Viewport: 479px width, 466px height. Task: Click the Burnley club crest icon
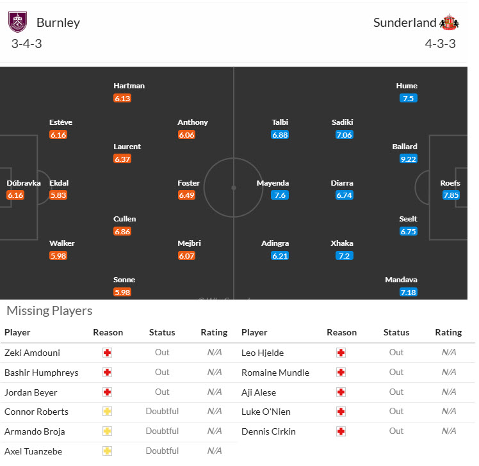pos(17,22)
